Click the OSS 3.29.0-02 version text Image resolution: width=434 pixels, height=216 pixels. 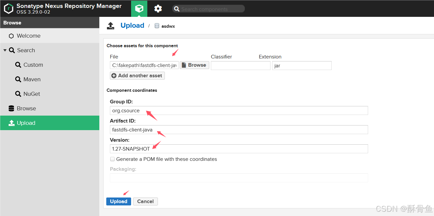tap(33, 12)
